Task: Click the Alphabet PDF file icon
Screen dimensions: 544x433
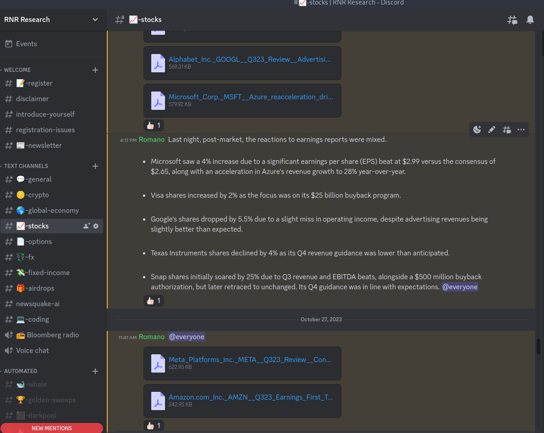Action: pyautogui.click(x=158, y=63)
